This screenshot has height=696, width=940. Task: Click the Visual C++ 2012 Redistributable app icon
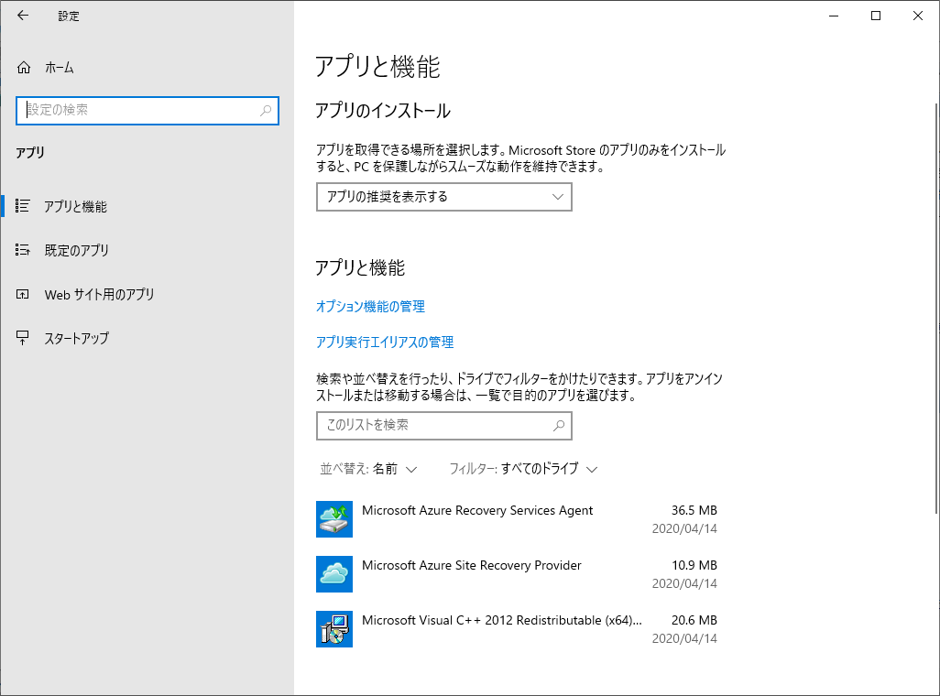point(334,629)
